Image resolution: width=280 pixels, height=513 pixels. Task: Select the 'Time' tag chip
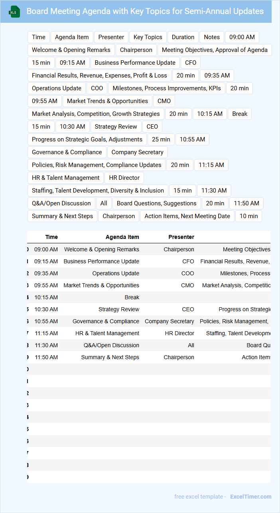[x=39, y=37]
